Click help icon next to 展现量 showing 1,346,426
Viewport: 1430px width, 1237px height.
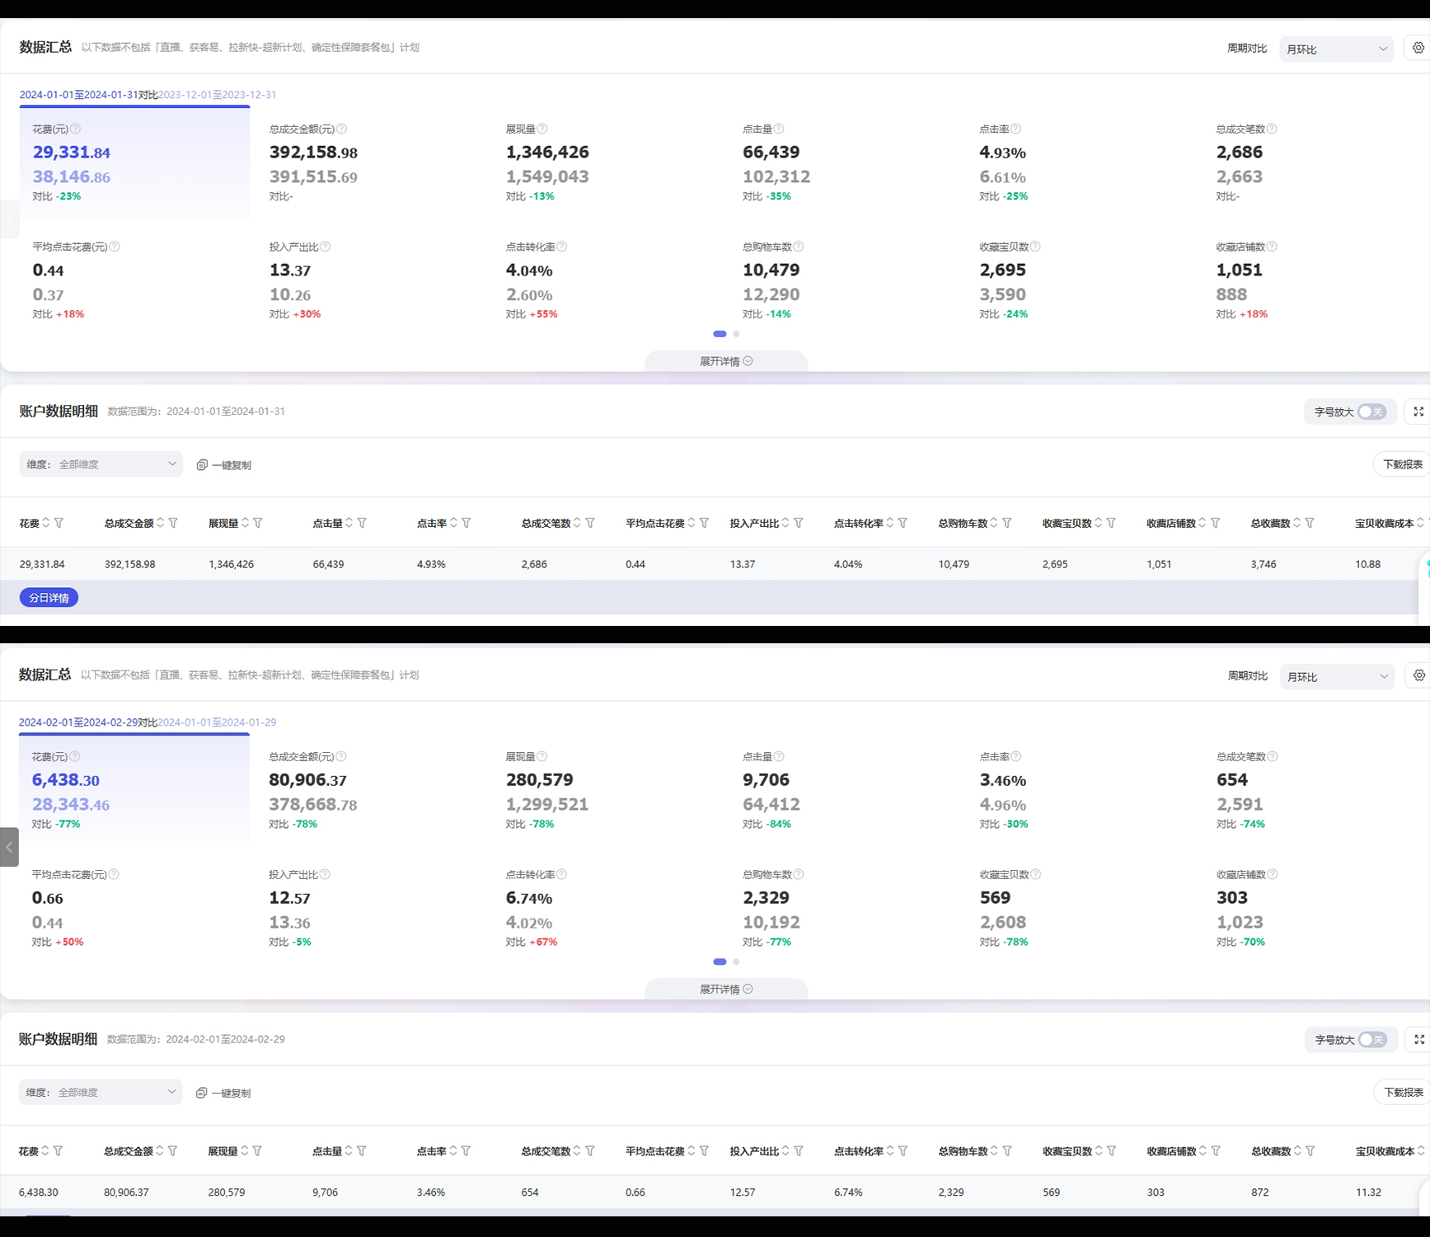(x=542, y=129)
